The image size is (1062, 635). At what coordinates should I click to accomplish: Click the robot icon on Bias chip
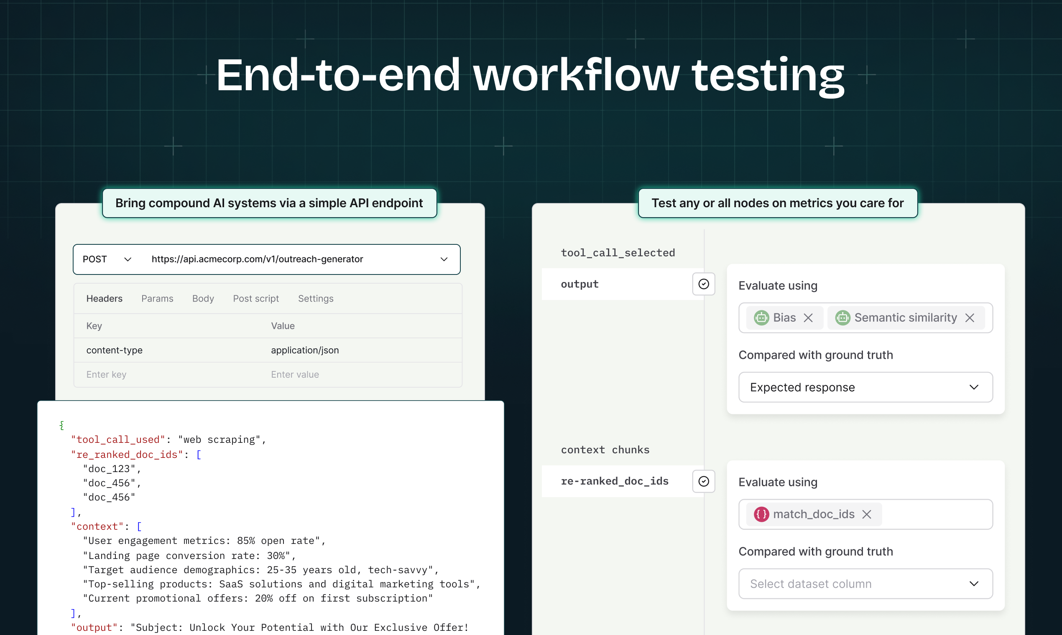pos(761,317)
